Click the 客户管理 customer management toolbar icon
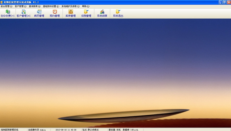Image resolution: width=231 pixels, height=131 pixels. tap(23, 13)
